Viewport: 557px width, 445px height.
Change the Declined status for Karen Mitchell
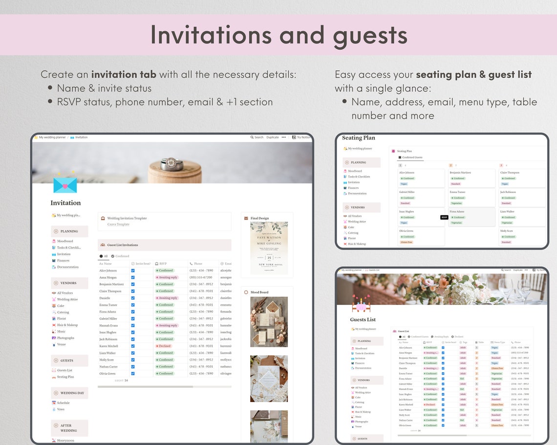pos(164,346)
